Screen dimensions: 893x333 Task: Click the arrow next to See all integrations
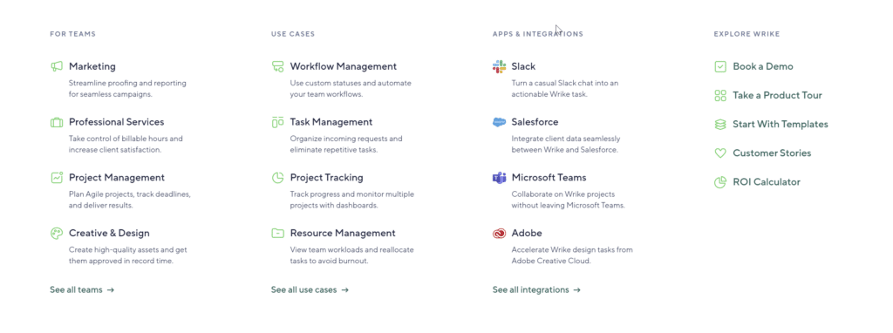coord(577,290)
